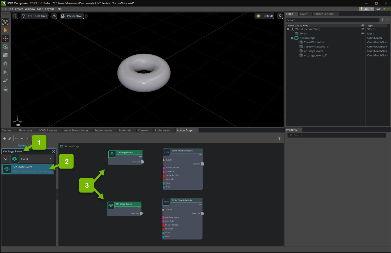The width and height of the screenshot is (391, 253).
Task: Select on_stage_event in the Stage tree
Action: [314, 51]
